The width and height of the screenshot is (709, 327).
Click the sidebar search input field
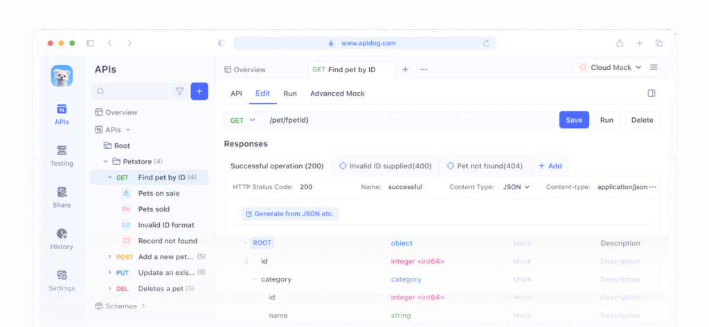pos(132,91)
